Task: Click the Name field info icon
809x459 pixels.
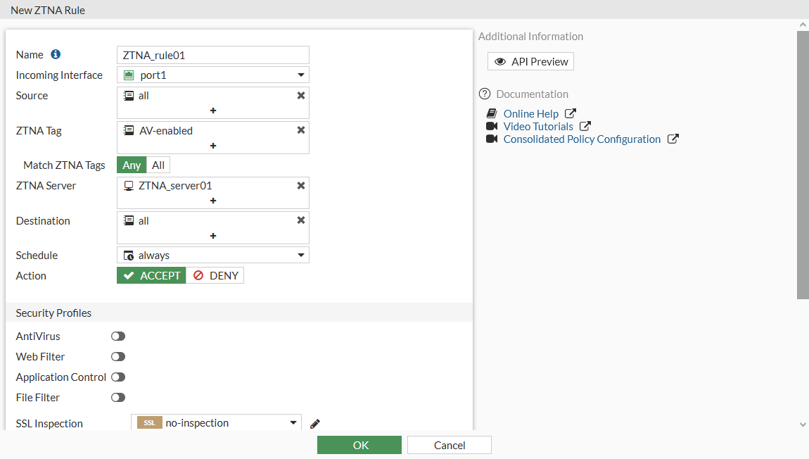Action: point(56,54)
